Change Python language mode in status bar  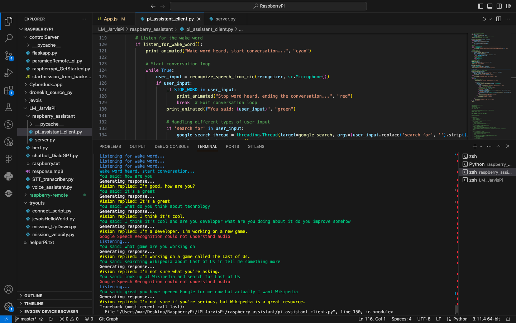tap(460, 319)
